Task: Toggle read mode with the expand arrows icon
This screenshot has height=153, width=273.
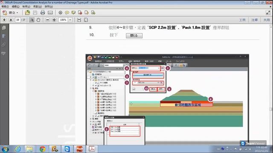Action: click(x=268, y=12)
